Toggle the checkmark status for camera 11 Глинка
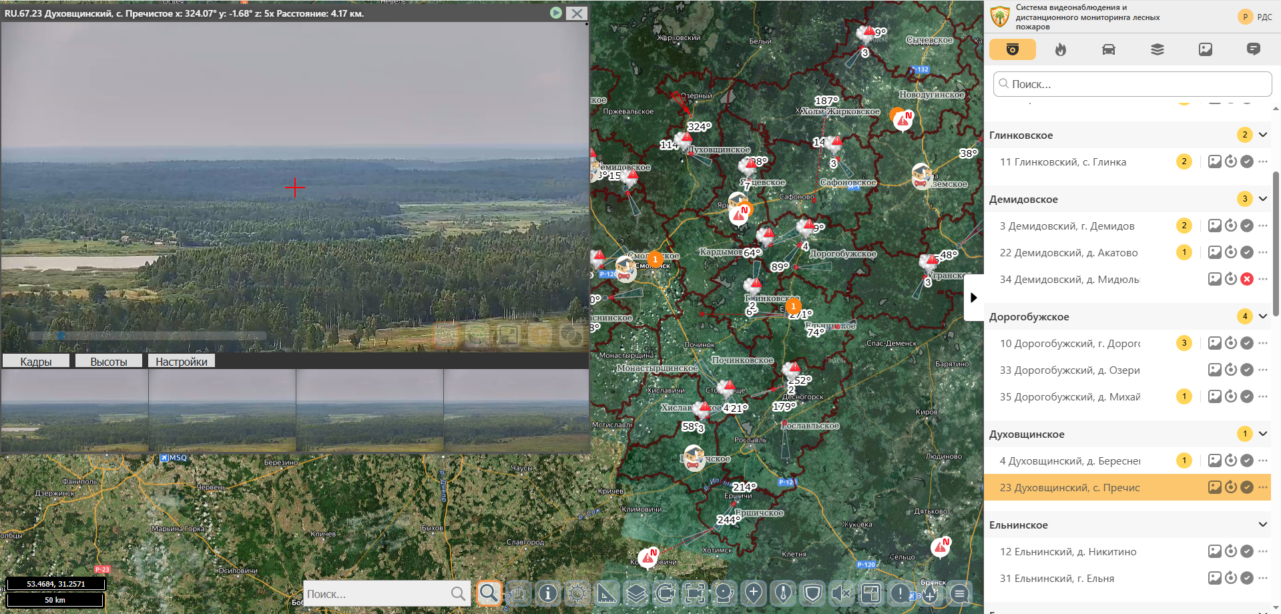The height and width of the screenshot is (614, 1281). click(1246, 162)
